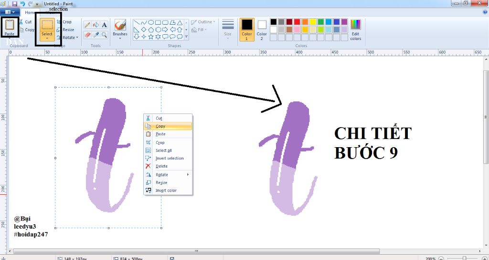Choose the Rounded rectangle shape
489x260 pixels.
point(165,23)
